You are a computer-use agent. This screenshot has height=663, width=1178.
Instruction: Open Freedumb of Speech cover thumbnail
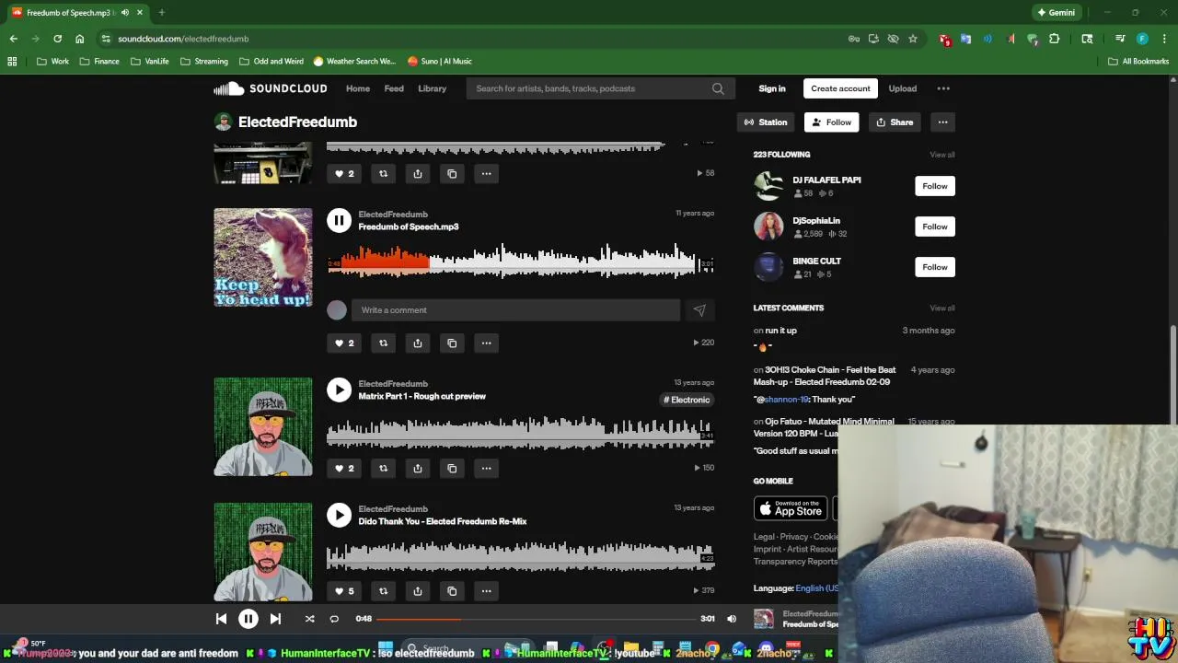pos(263,257)
